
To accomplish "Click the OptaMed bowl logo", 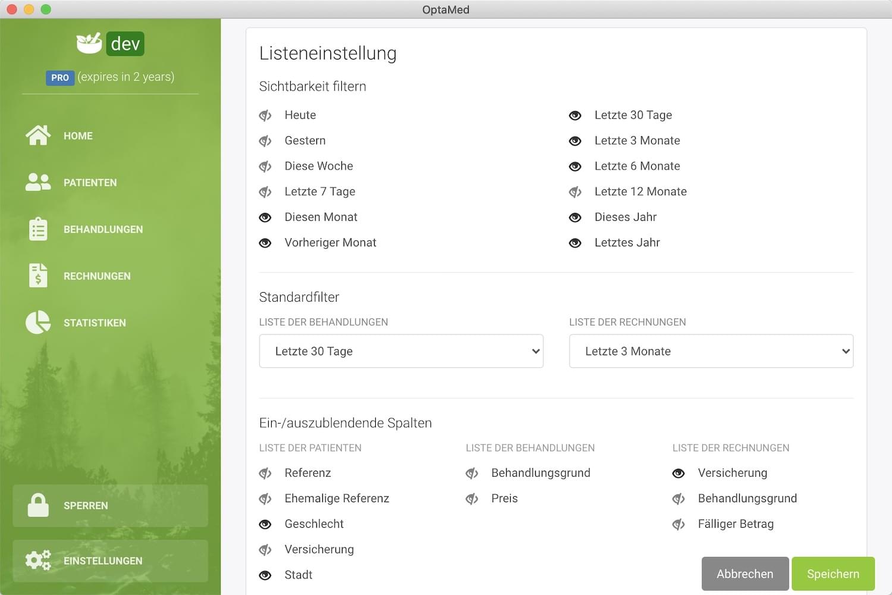I will [89, 43].
